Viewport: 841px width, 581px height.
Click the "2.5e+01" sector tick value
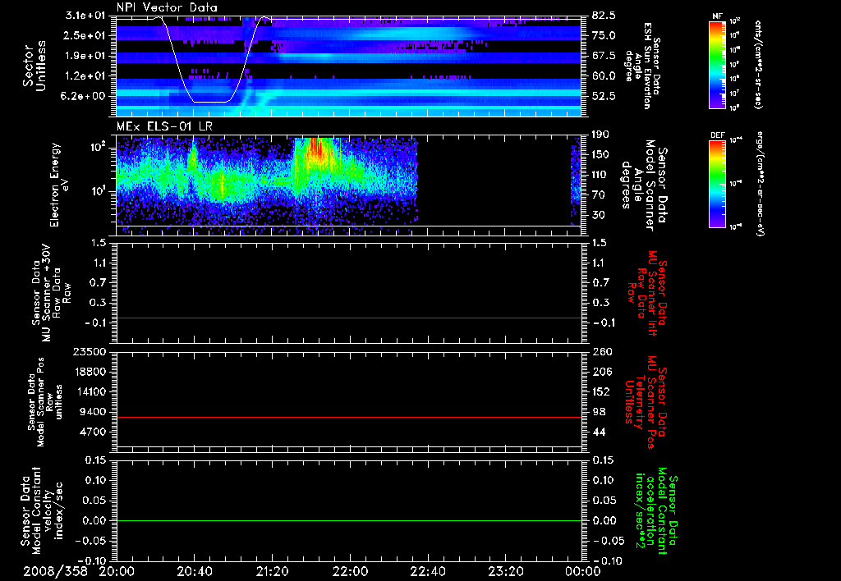[x=85, y=35]
